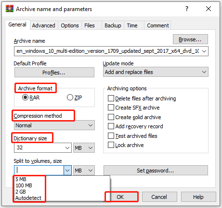Select the ZIP archive format
The width and height of the screenshot is (222, 208).
tap(75, 98)
